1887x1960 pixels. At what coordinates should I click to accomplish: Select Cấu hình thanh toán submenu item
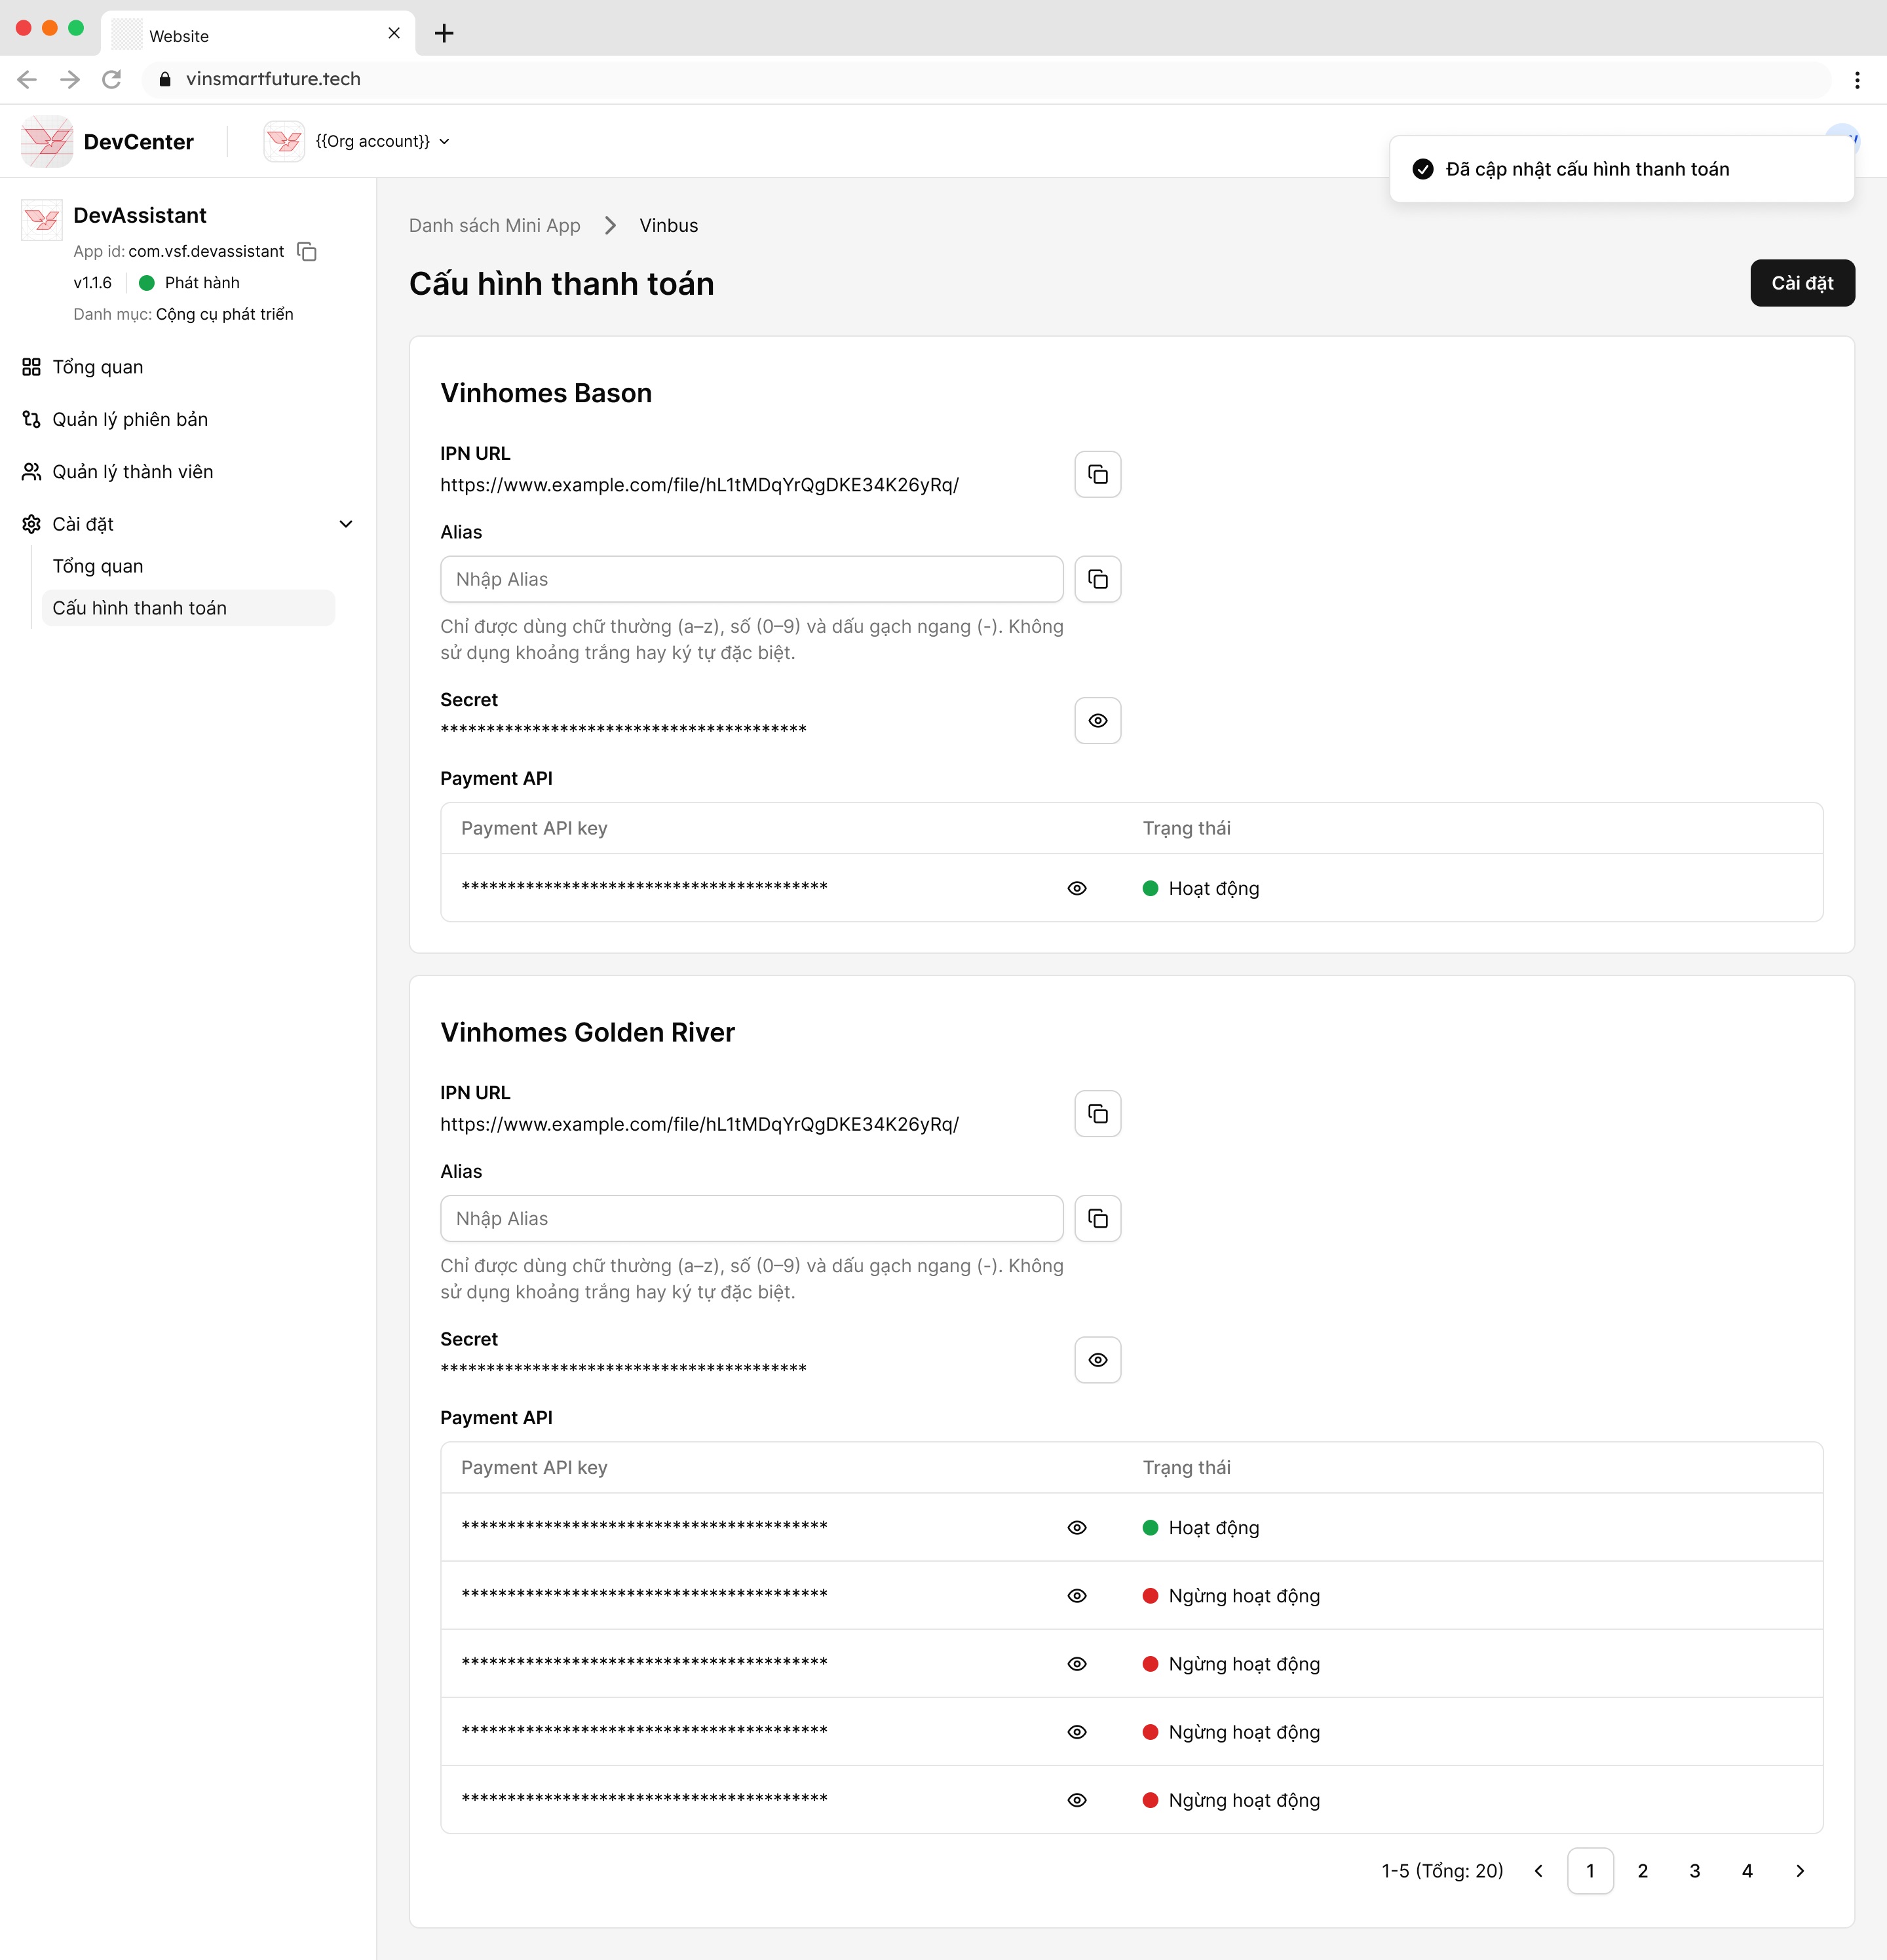(188, 608)
